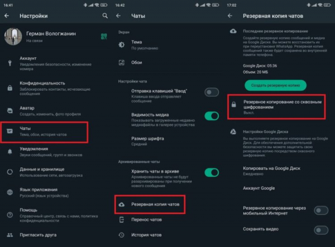The width and height of the screenshot is (335, 247).
Task: Tap the people icon of Пригласить друга
Action: pyautogui.click(x=10, y=235)
